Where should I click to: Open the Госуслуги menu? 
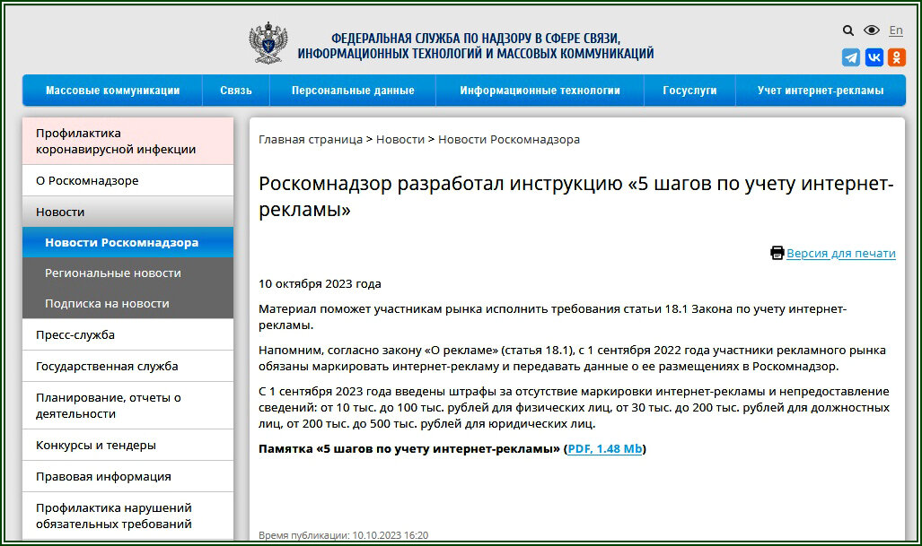point(689,91)
